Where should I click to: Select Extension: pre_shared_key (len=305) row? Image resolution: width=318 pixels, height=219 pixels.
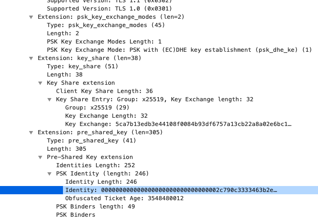100,132
